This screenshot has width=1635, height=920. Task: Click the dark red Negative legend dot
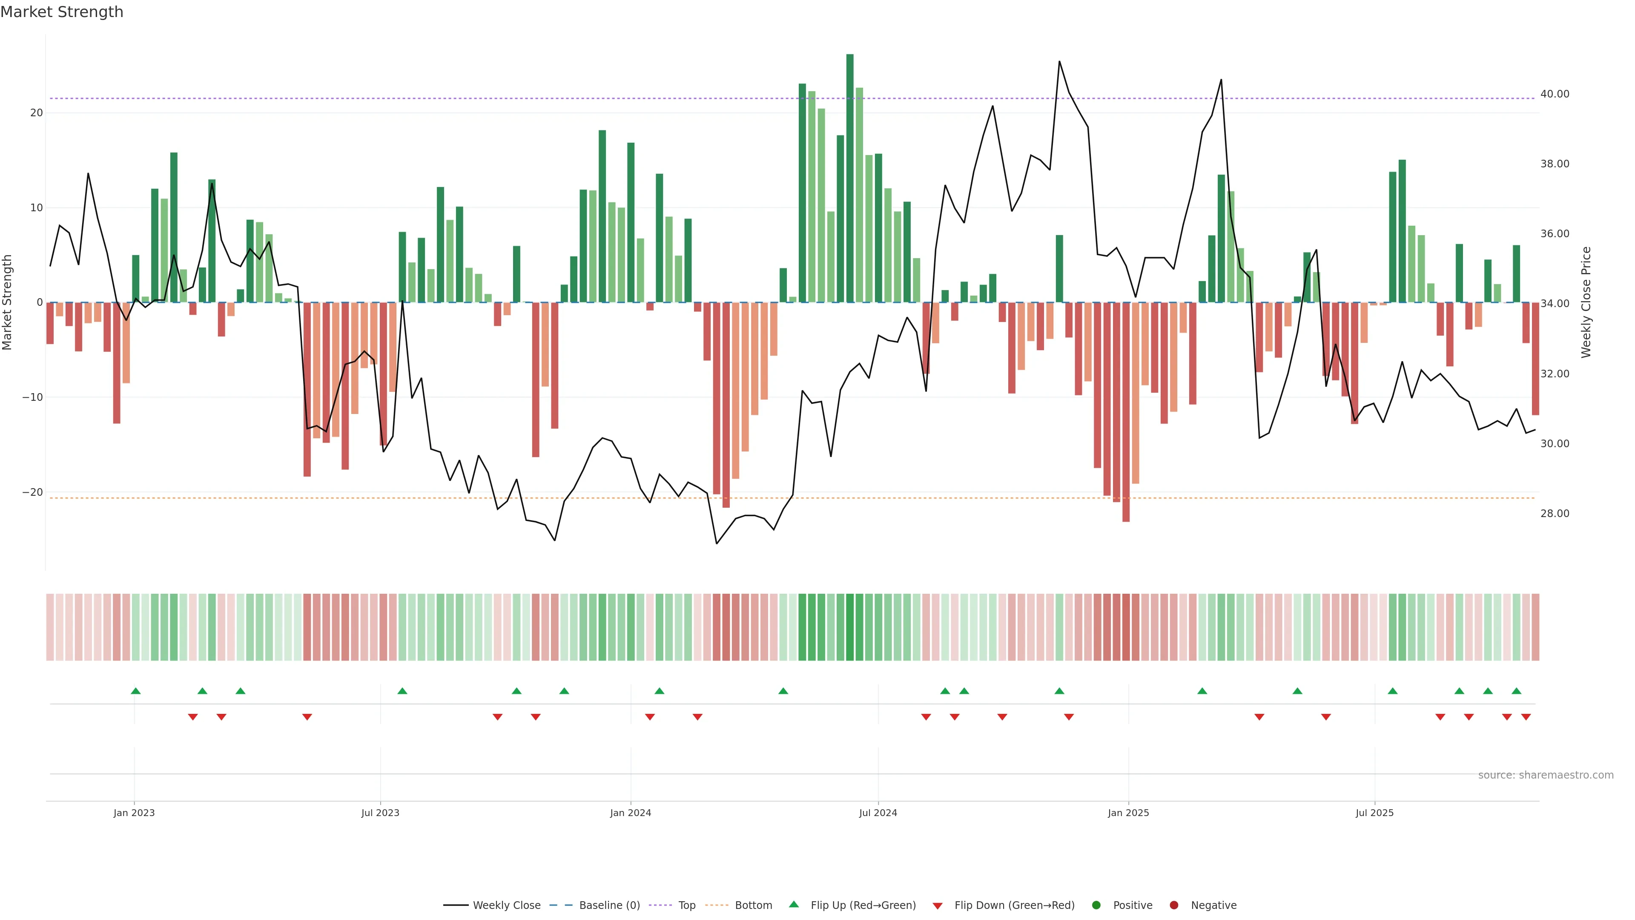tap(1173, 906)
